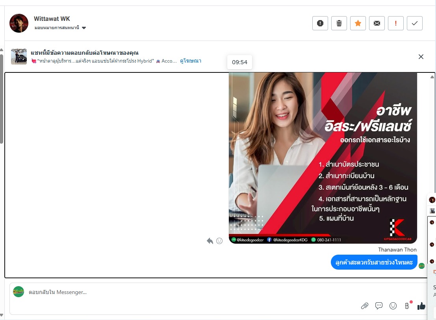Mark conversation unread envelope icon

(377, 23)
